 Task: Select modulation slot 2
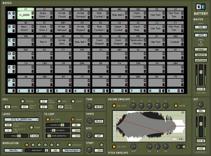[x=33, y=145]
